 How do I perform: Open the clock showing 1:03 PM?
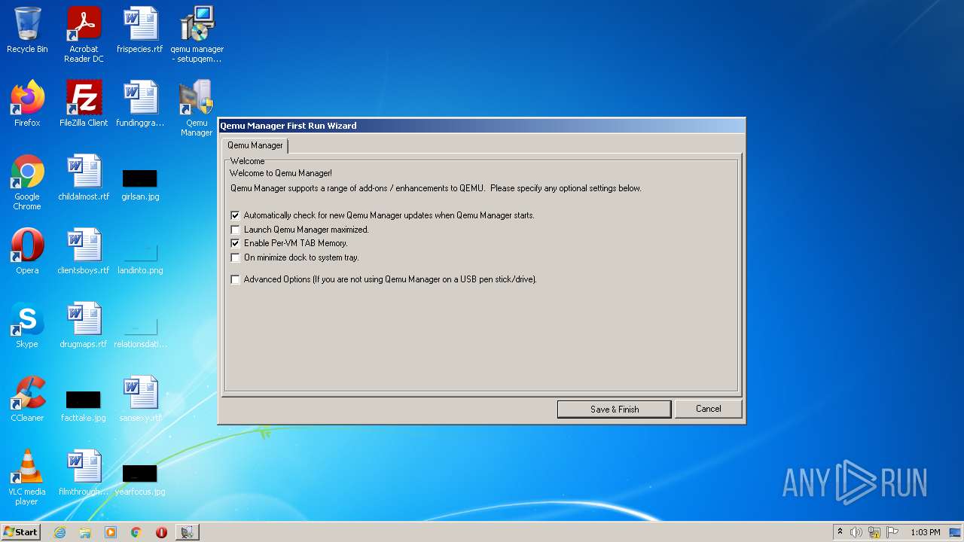click(925, 532)
